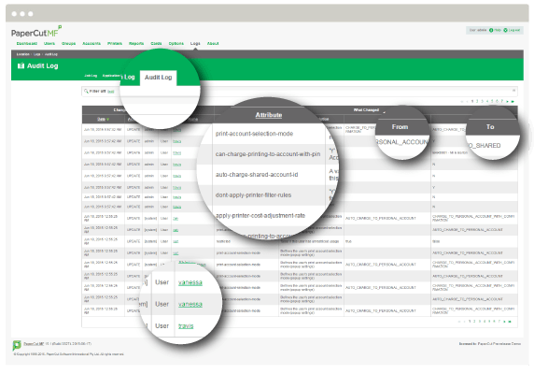Go to the Printers section
The width and height of the screenshot is (534, 374).
tap(115, 44)
